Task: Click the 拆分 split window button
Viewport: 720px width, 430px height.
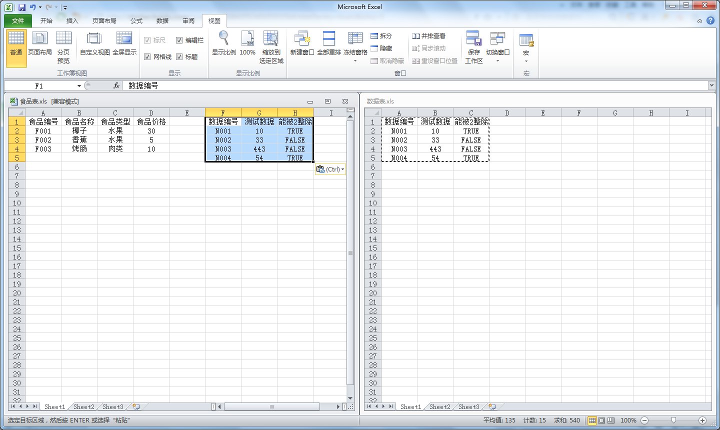Action: [381, 36]
